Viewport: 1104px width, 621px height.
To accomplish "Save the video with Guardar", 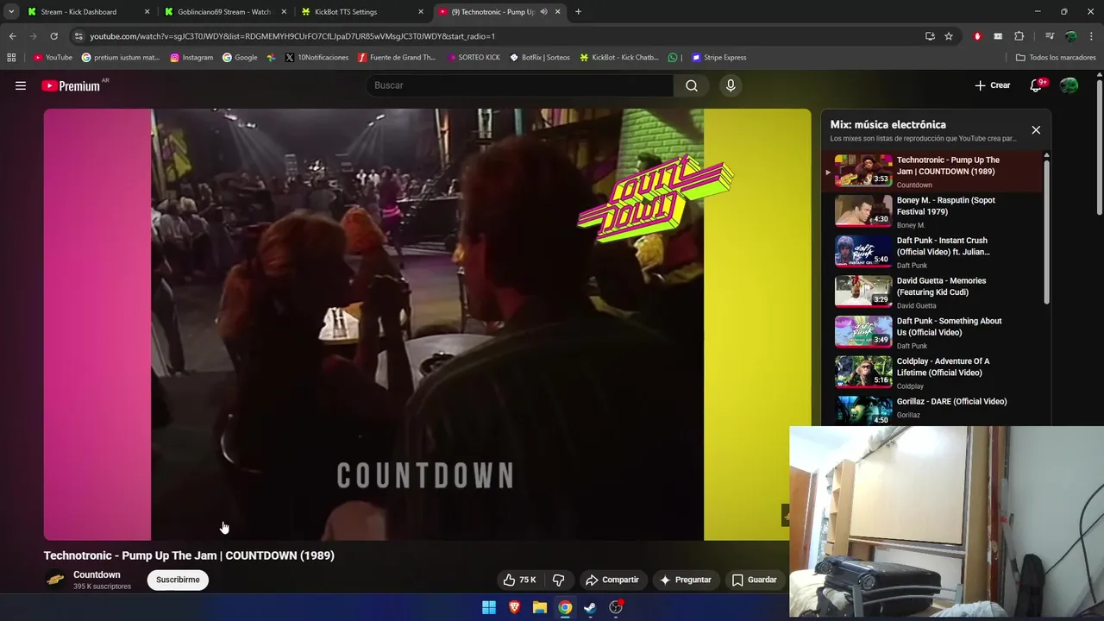I will 755,580.
